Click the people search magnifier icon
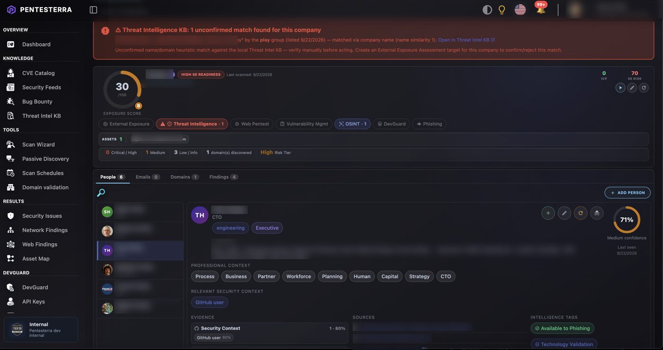The width and height of the screenshot is (663, 350). pos(101,193)
